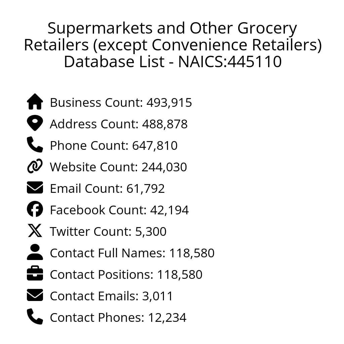
Task: Click the Facebook Count: 42,194 text
Action: [x=119, y=210]
